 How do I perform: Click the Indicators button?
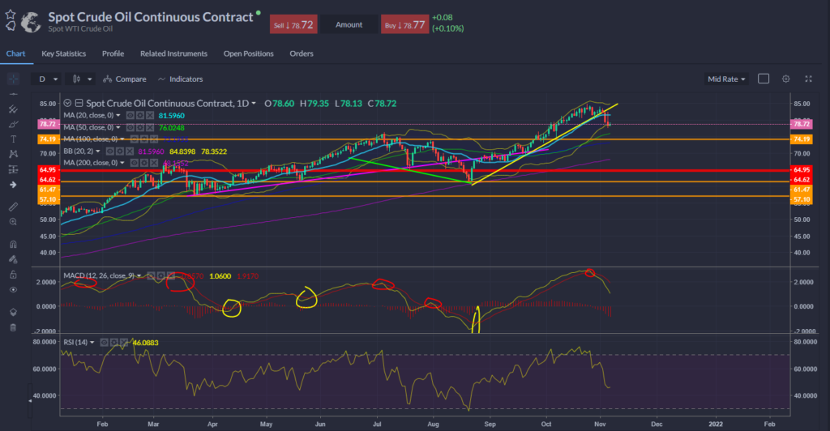pyautogui.click(x=181, y=79)
